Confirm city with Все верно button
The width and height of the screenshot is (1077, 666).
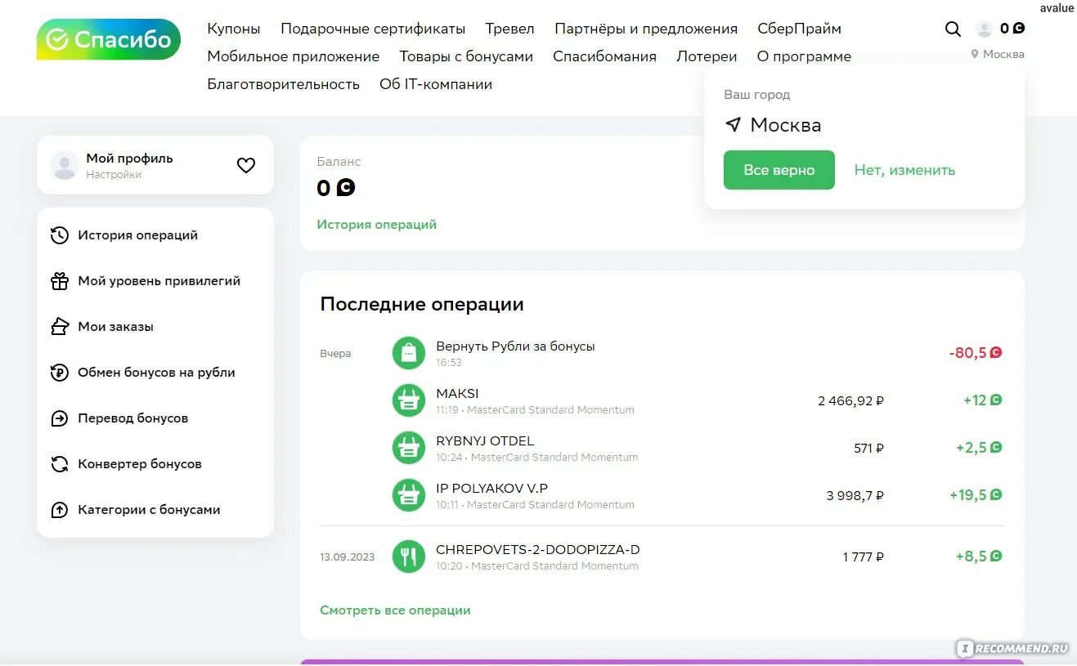(x=779, y=170)
